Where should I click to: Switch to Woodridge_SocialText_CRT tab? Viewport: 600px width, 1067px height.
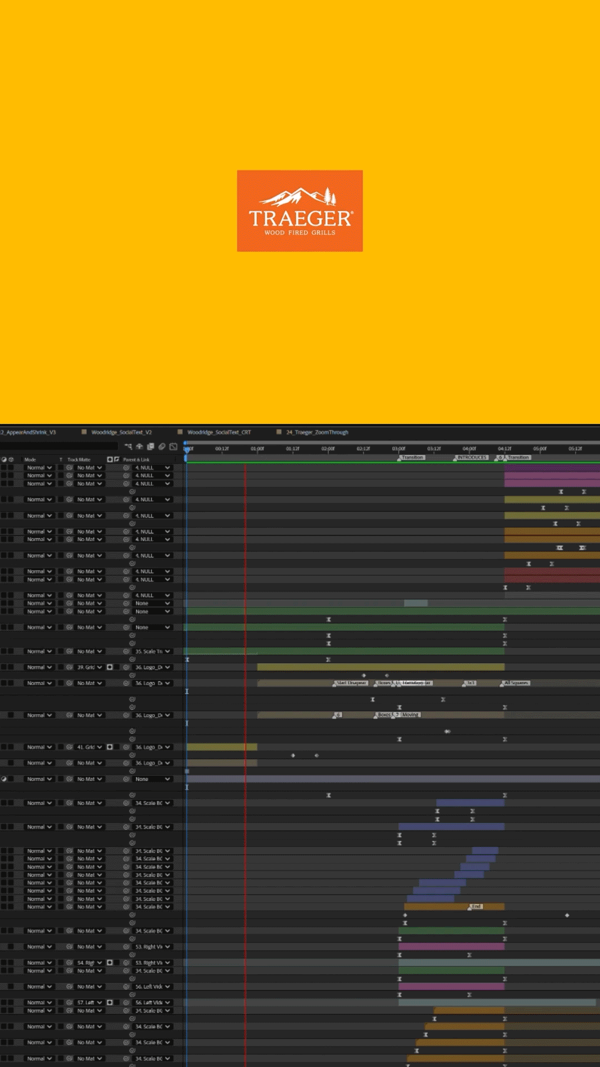point(219,432)
